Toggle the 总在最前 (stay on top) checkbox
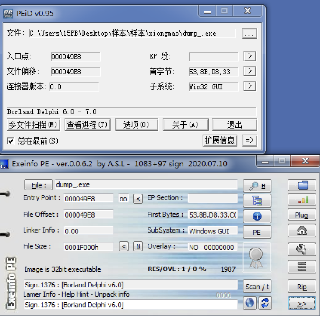 [11, 141]
